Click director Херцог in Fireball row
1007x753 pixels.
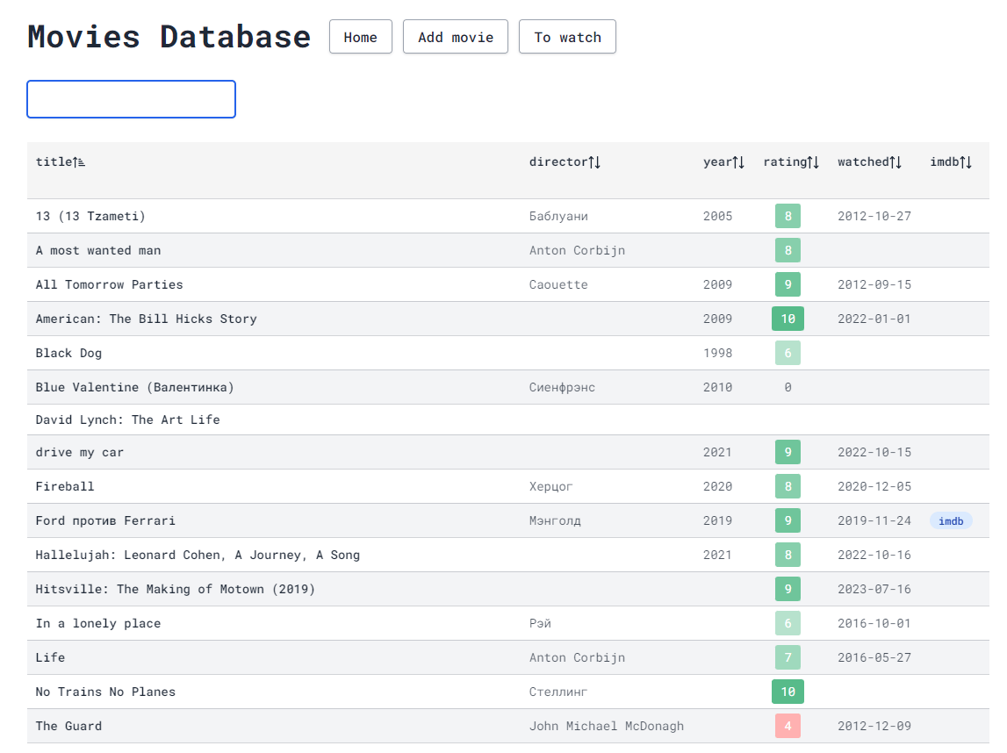551,486
